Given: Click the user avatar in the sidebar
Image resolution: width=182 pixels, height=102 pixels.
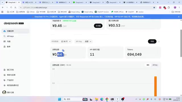Looking at the screenshot, I should [4, 92].
